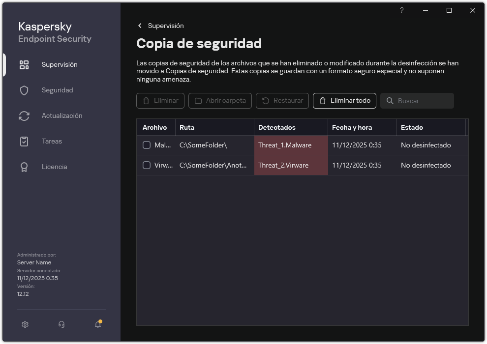The height and width of the screenshot is (344, 487).
Task: Open the notifications bell
Action: pyautogui.click(x=97, y=324)
